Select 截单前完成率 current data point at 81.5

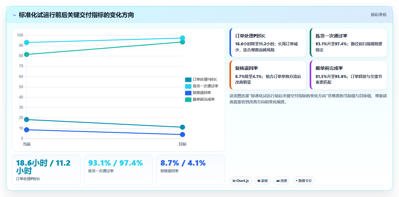click(x=27, y=54)
